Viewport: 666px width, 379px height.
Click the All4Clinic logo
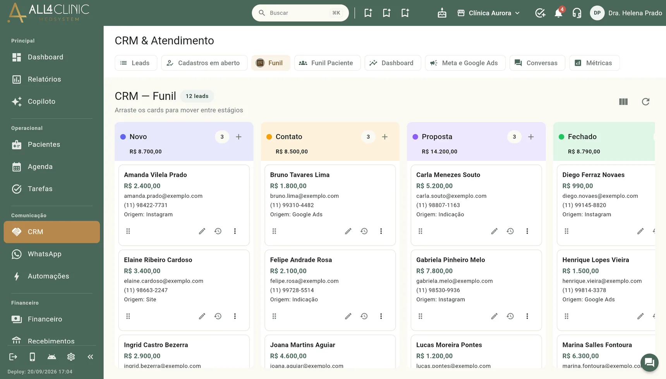48,12
